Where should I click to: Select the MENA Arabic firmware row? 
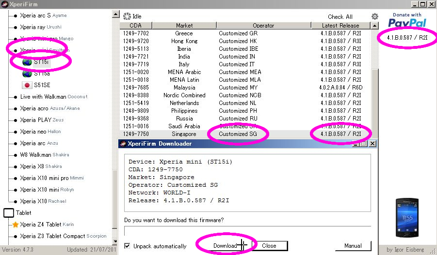(x=245, y=72)
